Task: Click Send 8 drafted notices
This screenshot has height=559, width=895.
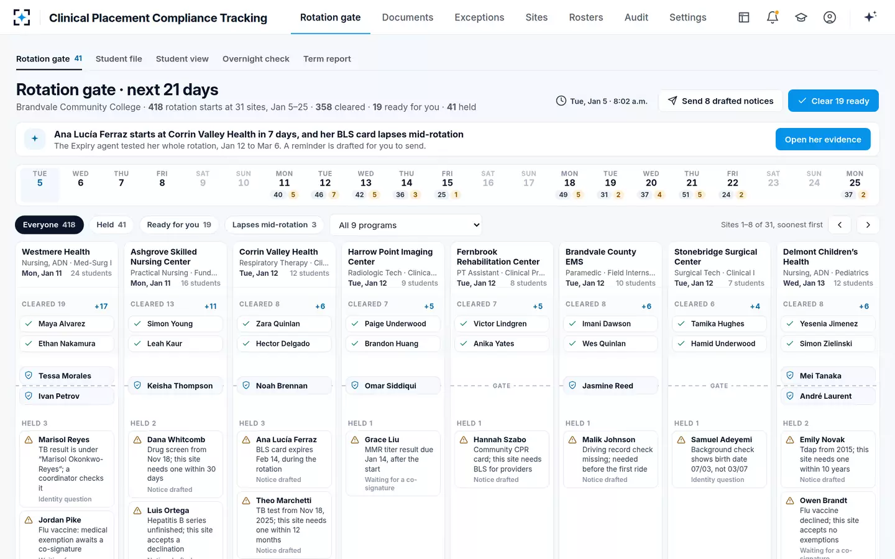Action: (720, 101)
